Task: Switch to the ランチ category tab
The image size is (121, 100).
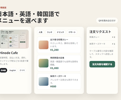Action: coord(49,32)
